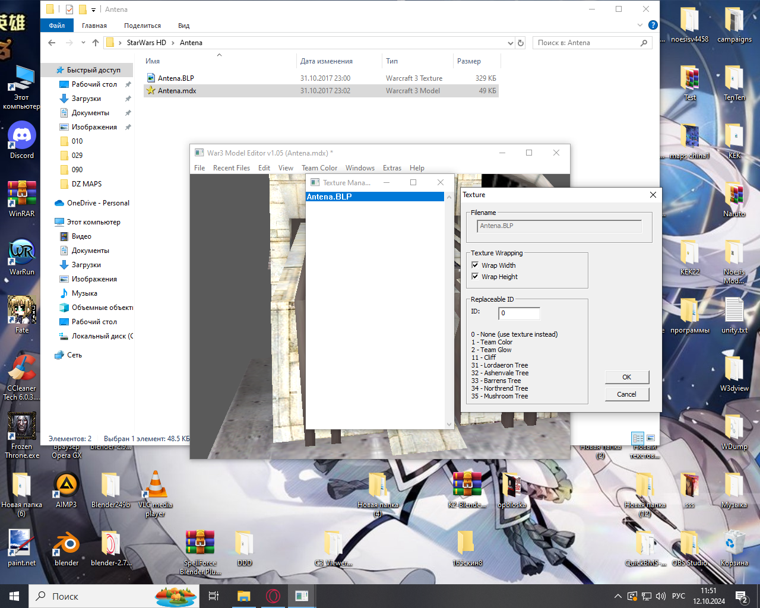Select the Antena.mdx file in Explorer
This screenshot has height=608, width=760.
(x=321, y=91)
